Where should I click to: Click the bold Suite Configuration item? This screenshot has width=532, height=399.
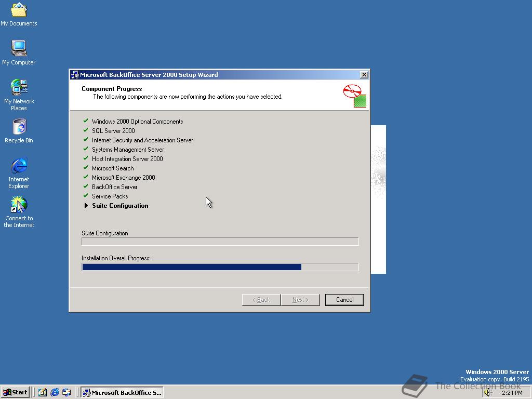tap(120, 206)
